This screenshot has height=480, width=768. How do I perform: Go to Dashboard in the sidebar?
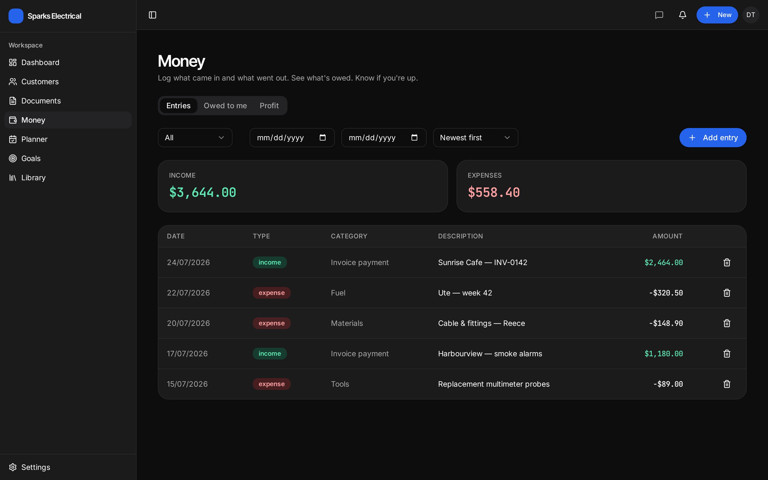coord(68,63)
